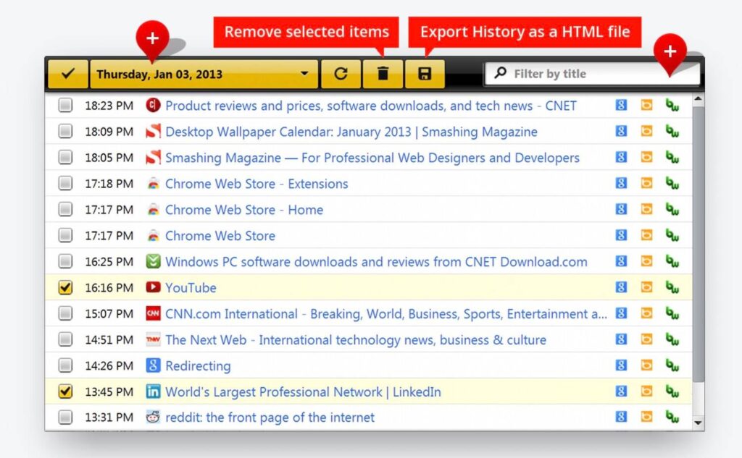
Task: Uncheck the YouTube row checkbox
Action: (65, 287)
